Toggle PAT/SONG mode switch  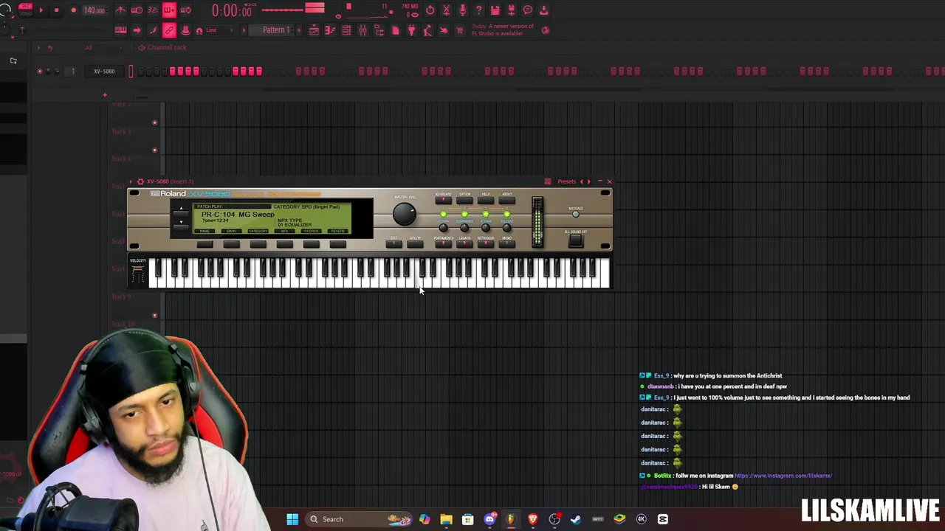[x=26, y=10]
